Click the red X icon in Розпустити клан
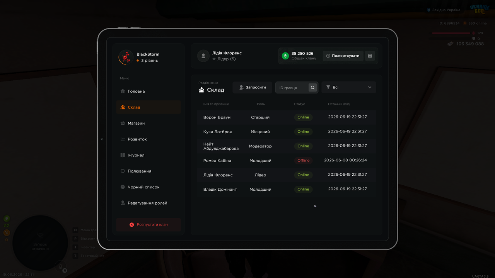495x278 pixels. pos(131,224)
